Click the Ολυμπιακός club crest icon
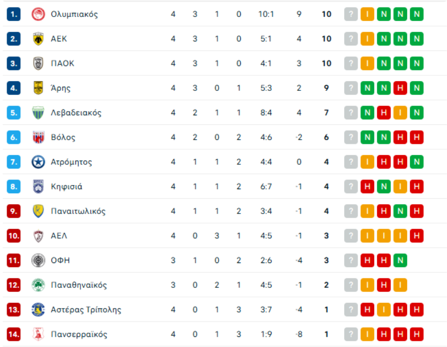Image resolution: width=447 pixels, height=347 pixels. 38,14
